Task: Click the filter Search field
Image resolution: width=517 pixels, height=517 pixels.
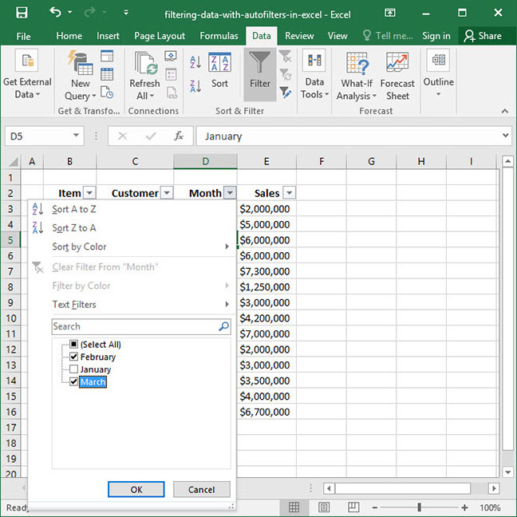Action: (141, 326)
